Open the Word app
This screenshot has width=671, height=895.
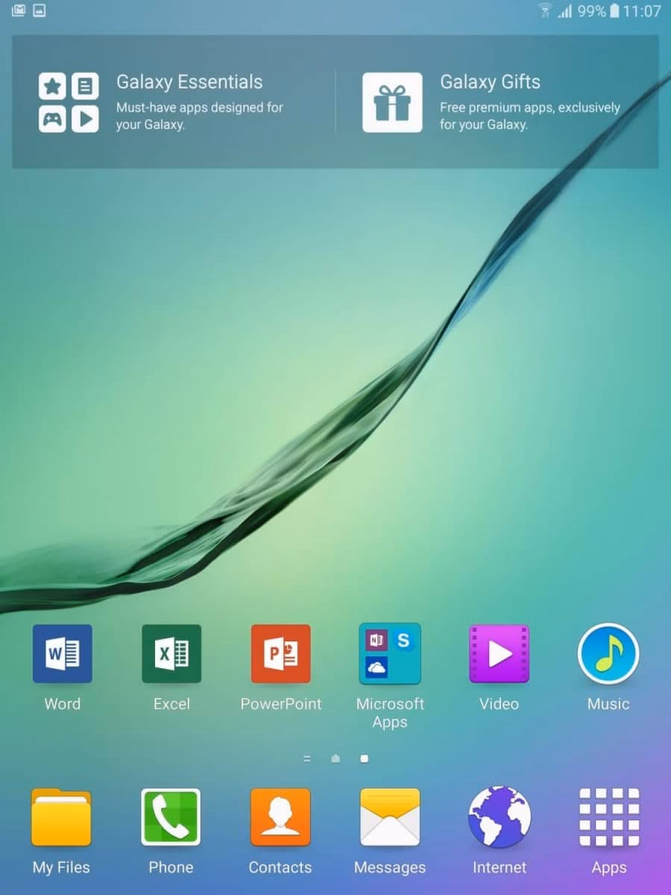[62, 654]
